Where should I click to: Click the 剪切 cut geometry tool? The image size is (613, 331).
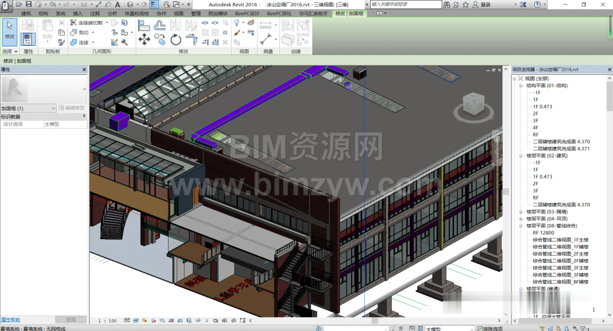click(80, 33)
